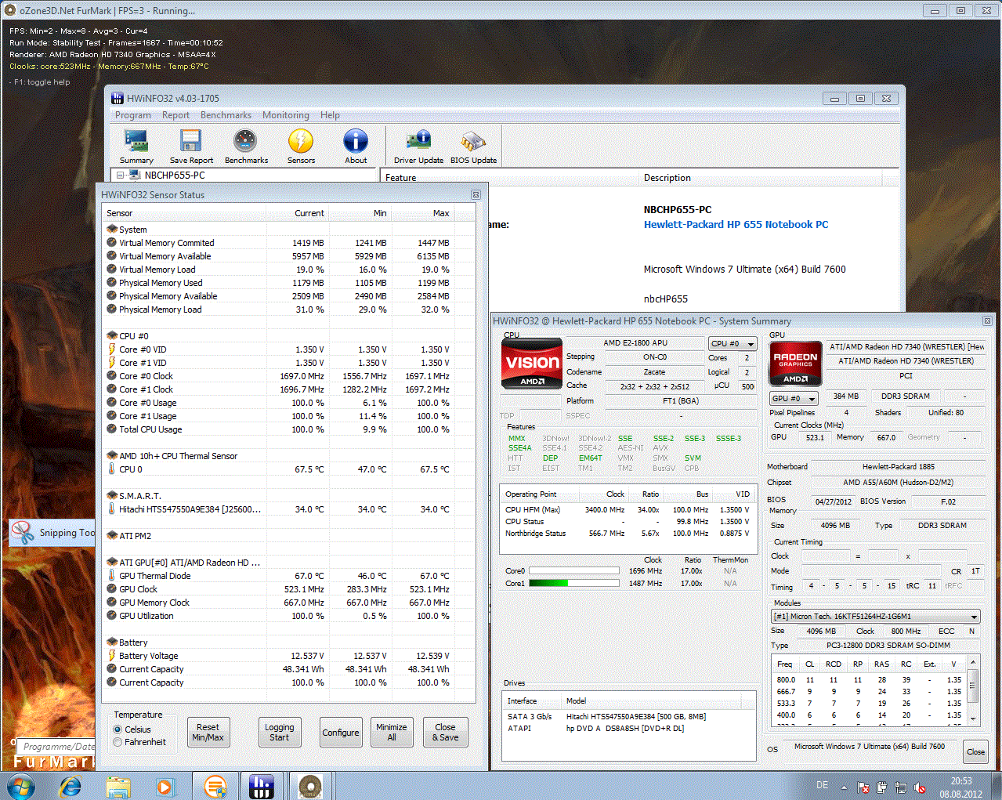Viewport: 1002px width, 800px height.
Task: Launch the Driver Update toolbar icon
Action: (x=418, y=147)
